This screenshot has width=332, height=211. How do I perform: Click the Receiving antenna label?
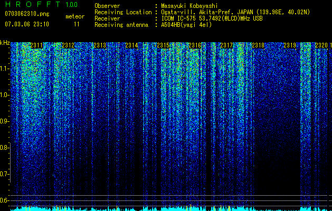[x=121, y=25]
